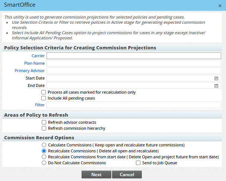The height and width of the screenshot is (181, 226).
Task: Check Process all cases marked for recalculation
Action: pyautogui.click(x=44, y=92)
